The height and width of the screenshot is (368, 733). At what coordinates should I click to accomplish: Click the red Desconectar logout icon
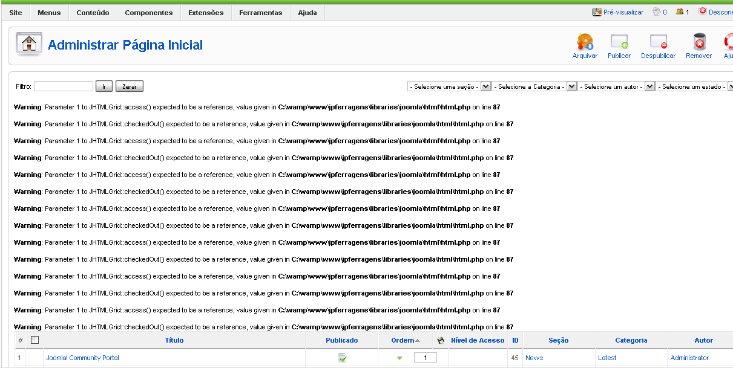703,11
